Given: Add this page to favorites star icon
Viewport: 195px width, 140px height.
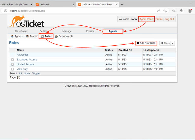Looking at the screenshot, I should (x=165, y=11).
